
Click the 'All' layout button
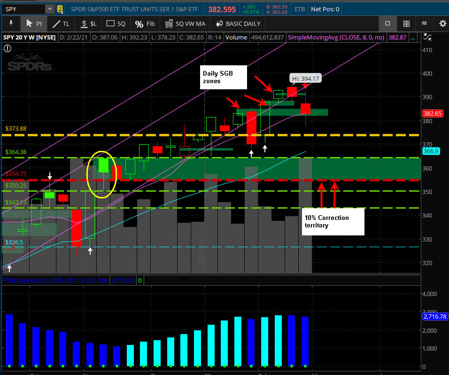(x=424, y=23)
